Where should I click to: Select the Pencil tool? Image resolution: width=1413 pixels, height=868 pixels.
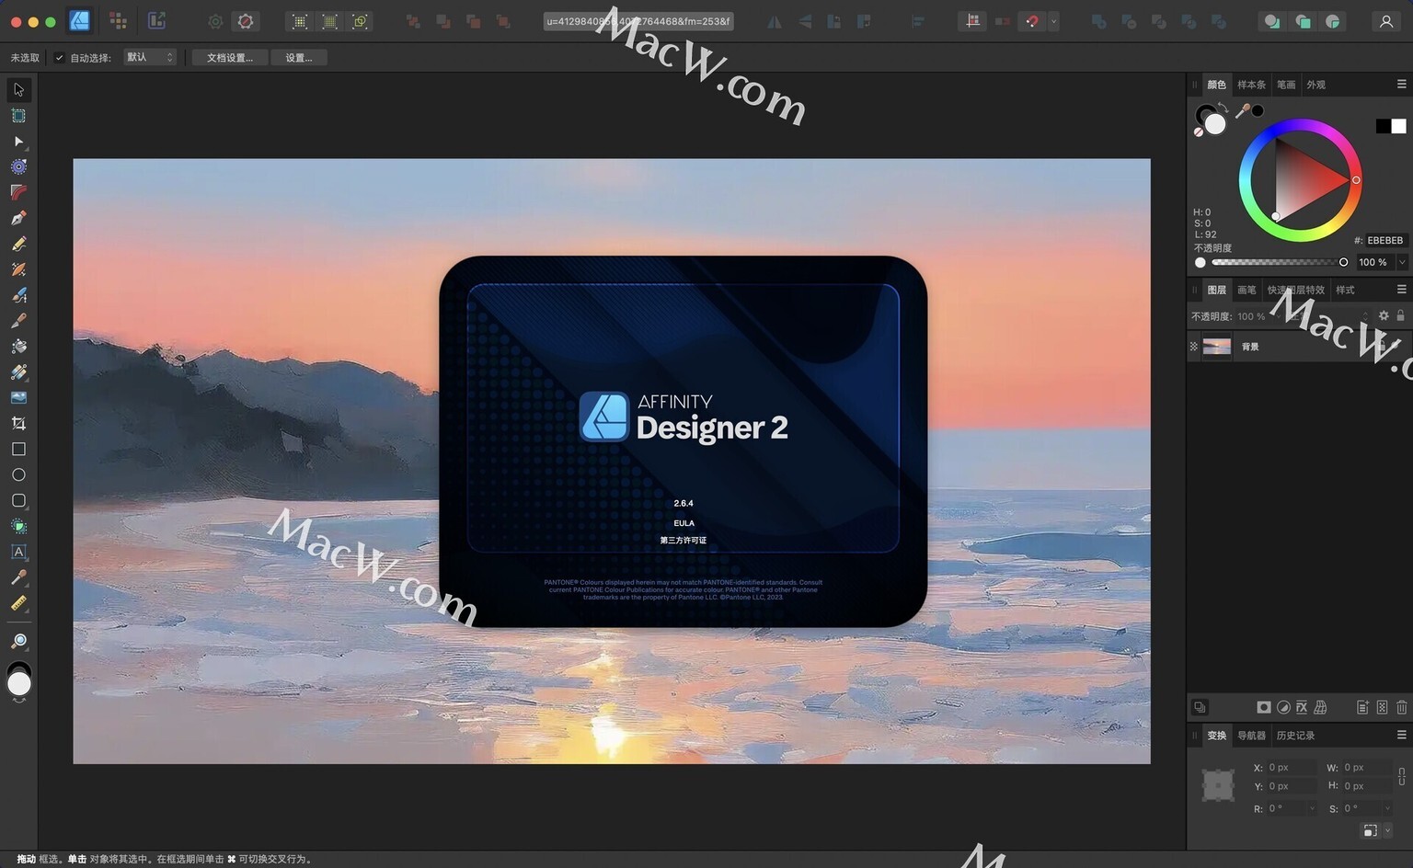[18, 244]
